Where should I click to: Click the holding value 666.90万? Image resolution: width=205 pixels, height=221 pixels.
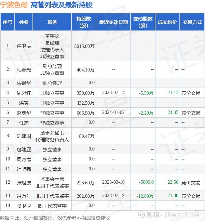click(85, 113)
